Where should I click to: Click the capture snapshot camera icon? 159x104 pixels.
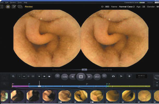113,77
